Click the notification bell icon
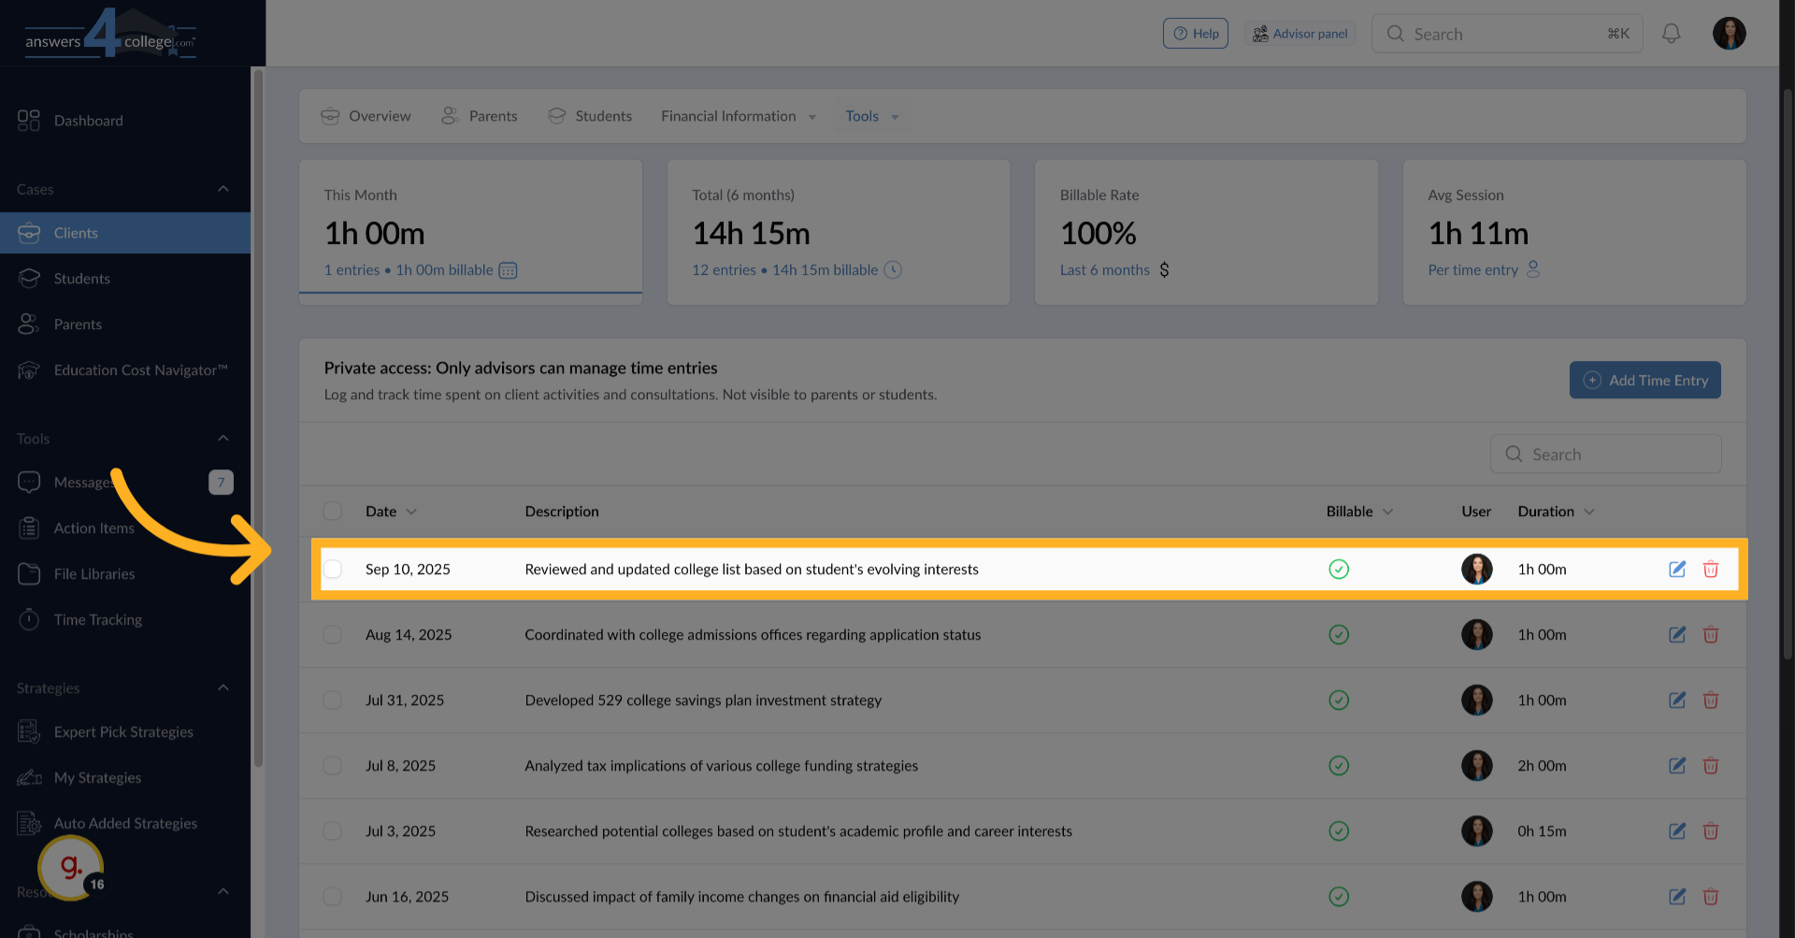Image resolution: width=1795 pixels, height=938 pixels. coord(1671,34)
